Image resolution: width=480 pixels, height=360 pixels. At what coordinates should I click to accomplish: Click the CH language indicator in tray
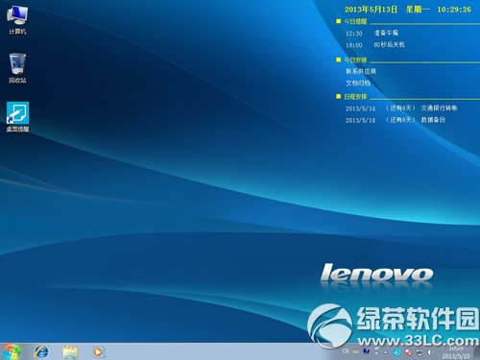(x=346, y=351)
